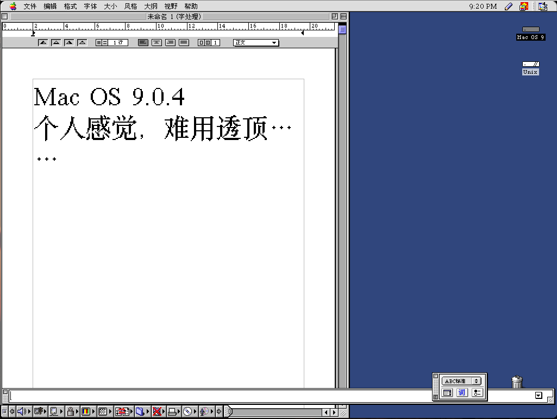
Task: Open the 正文 paragraph style dropdown
Action: (256, 42)
